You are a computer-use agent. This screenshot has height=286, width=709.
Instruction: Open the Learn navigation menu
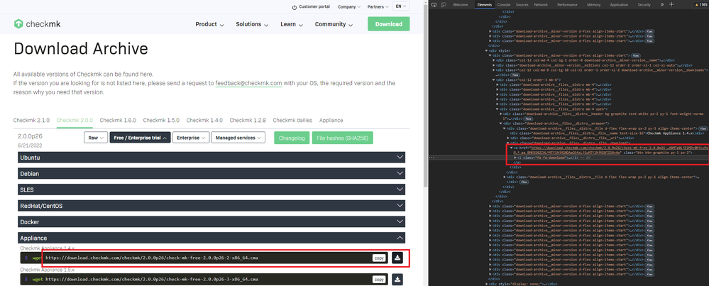pos(292,24)
